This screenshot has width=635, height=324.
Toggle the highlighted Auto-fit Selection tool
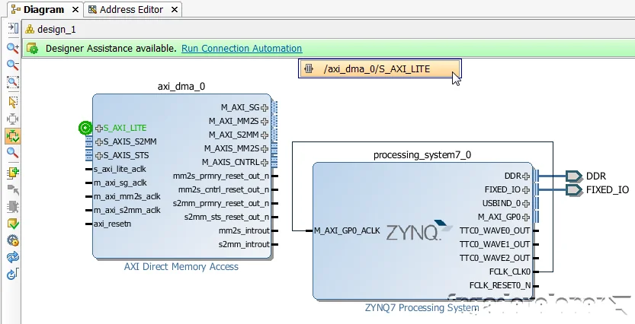tap(13, 135)
